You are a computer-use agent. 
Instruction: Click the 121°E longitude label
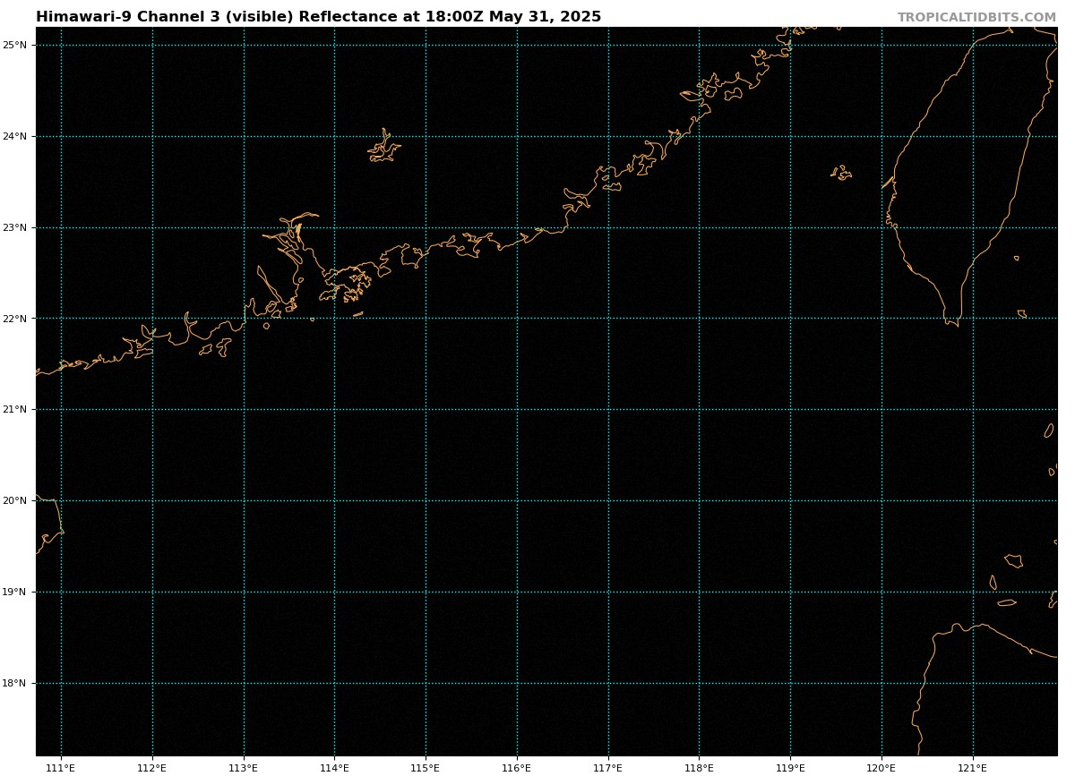click(x=973, y=768)
